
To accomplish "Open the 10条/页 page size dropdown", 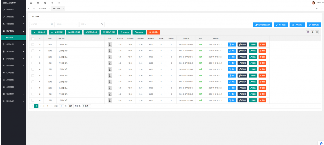I will tap(87, 106).
